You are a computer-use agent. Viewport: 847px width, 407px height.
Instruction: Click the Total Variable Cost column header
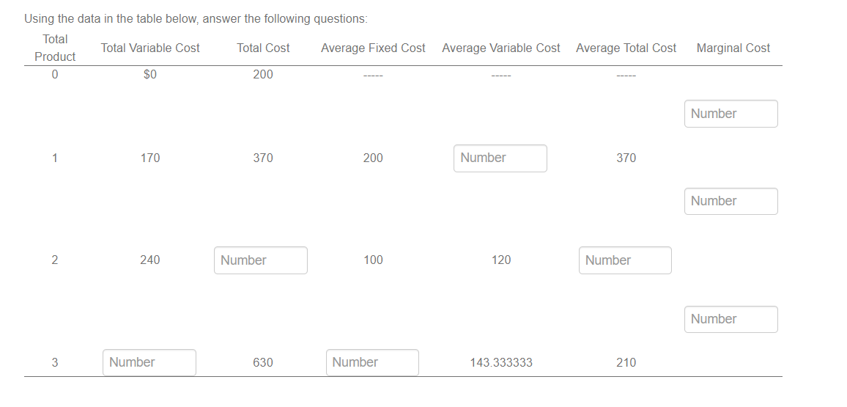(x=150, y=48)
